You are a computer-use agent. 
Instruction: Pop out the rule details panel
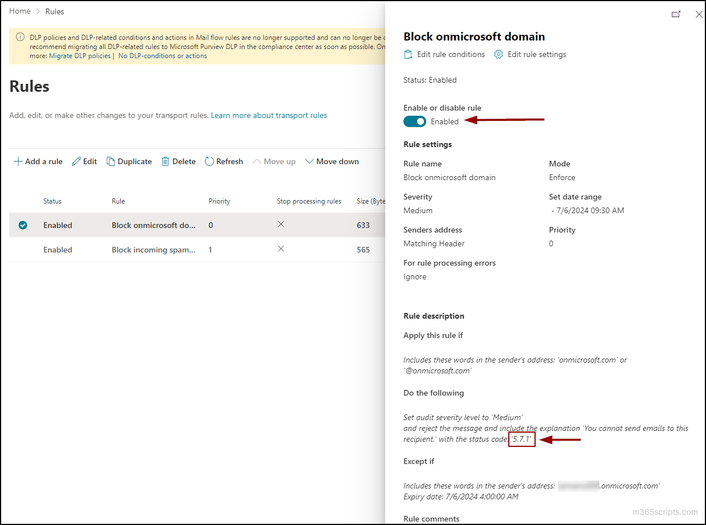tap(676, 14)
